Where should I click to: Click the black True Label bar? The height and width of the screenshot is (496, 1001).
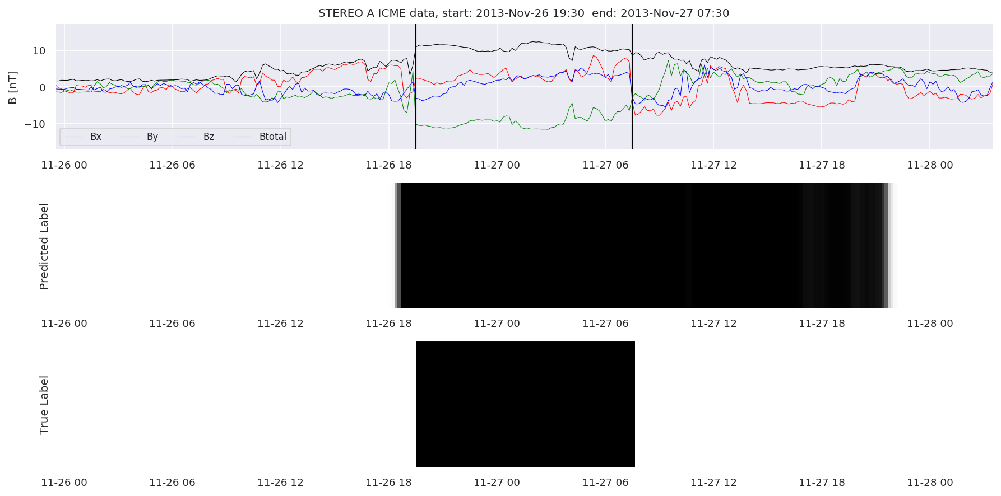pos(525,404)
